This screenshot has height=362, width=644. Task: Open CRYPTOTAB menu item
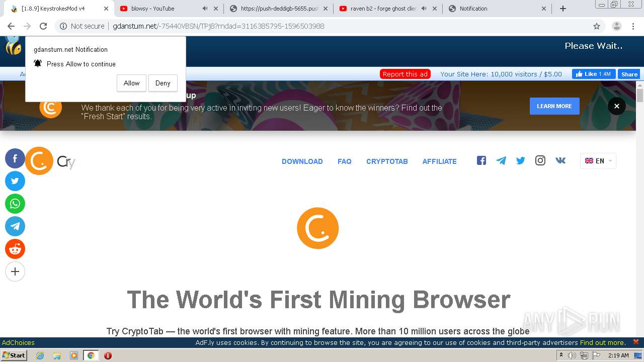click(387, 161)
